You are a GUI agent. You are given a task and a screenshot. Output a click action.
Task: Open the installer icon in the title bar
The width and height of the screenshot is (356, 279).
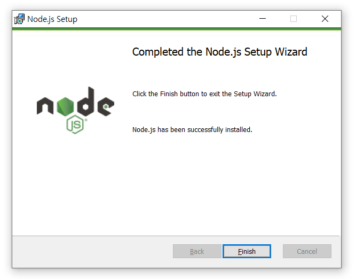coord(19,19)
